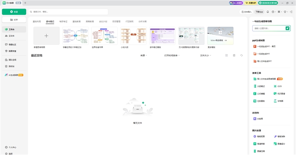Open the OCR tool

278,86
